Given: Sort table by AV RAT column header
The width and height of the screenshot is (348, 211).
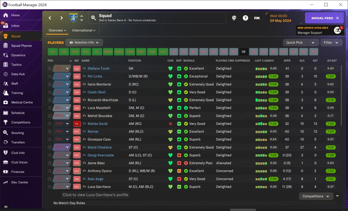Looking at the screenshot, I should pyautogui.click(x=332, y=61).
